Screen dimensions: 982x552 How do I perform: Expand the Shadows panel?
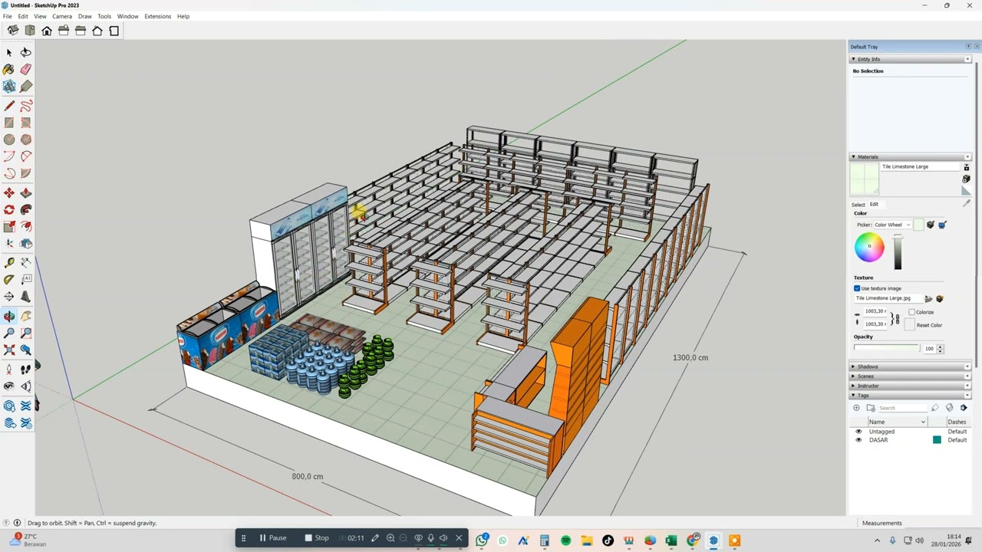point(853,366)
